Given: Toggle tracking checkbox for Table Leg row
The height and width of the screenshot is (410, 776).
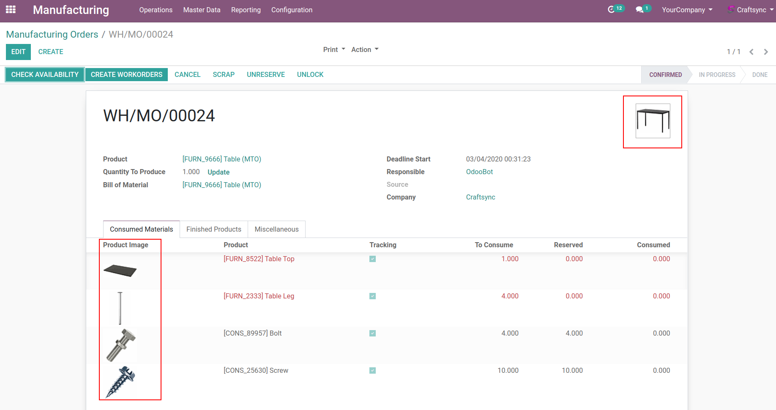Looking at the screenshot, I should tap(372, 296).
